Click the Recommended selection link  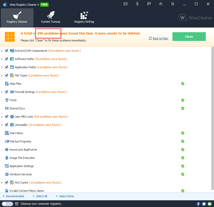click(15, 196)
